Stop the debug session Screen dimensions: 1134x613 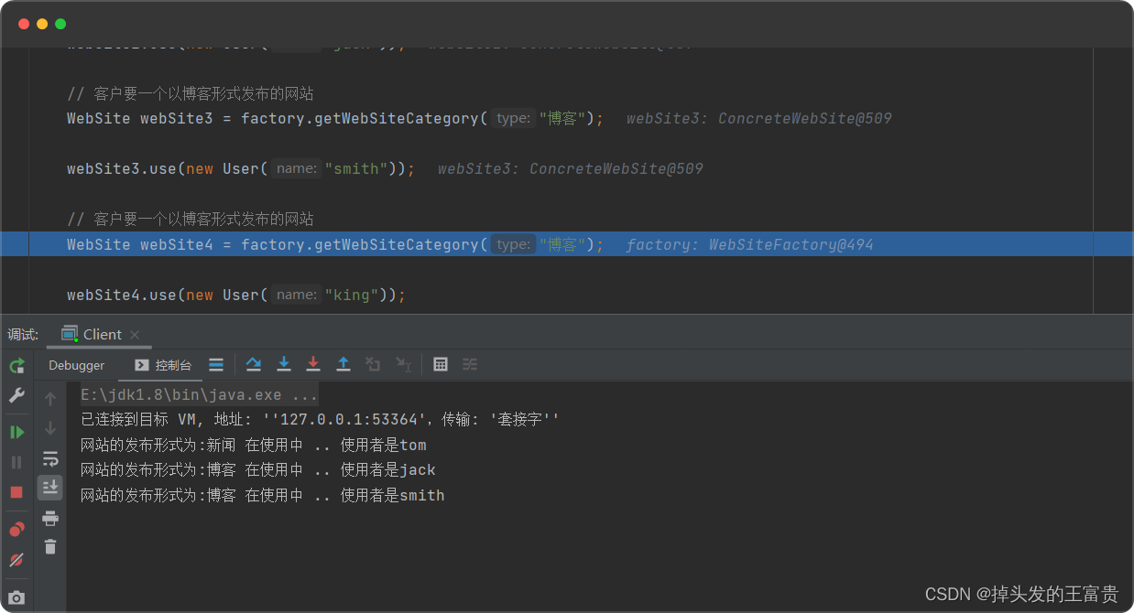[x=16, y=492]
